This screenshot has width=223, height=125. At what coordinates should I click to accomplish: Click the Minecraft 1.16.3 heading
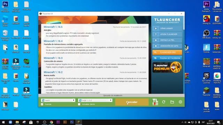pos(53,58)
